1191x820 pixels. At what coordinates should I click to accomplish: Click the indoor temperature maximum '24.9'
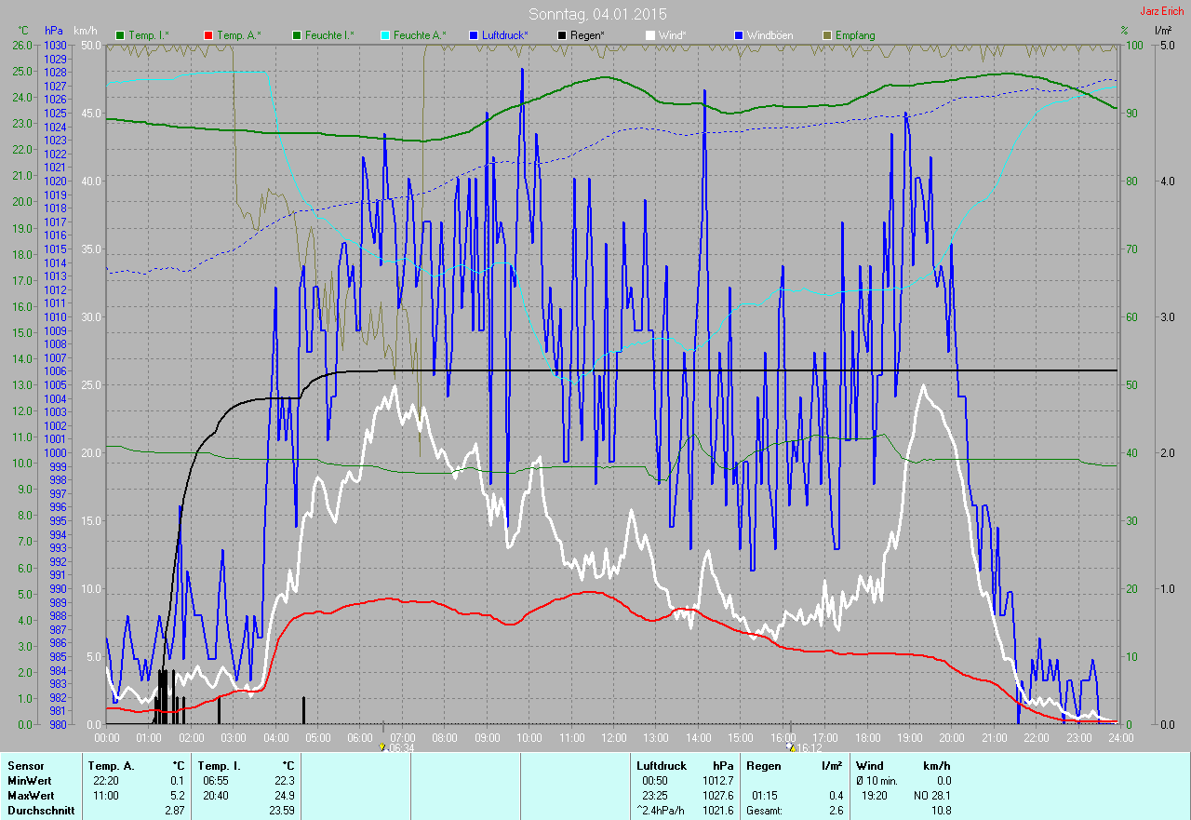[x=285, y=796]
